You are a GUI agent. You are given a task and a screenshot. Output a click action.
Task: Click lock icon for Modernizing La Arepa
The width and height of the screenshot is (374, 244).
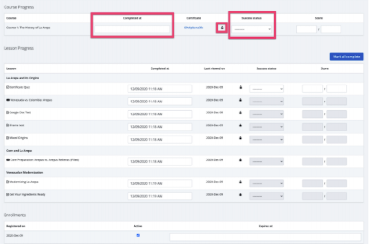point(240,182)
